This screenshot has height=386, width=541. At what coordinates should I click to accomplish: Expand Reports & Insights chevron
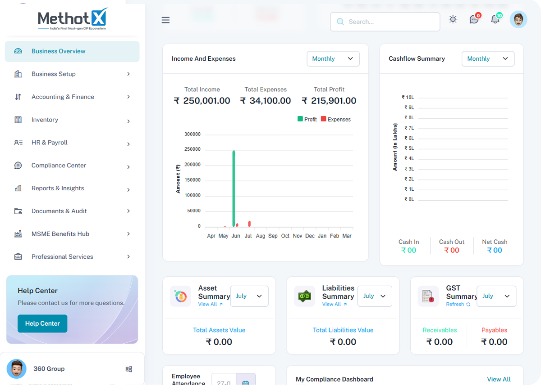pos(128,190)
